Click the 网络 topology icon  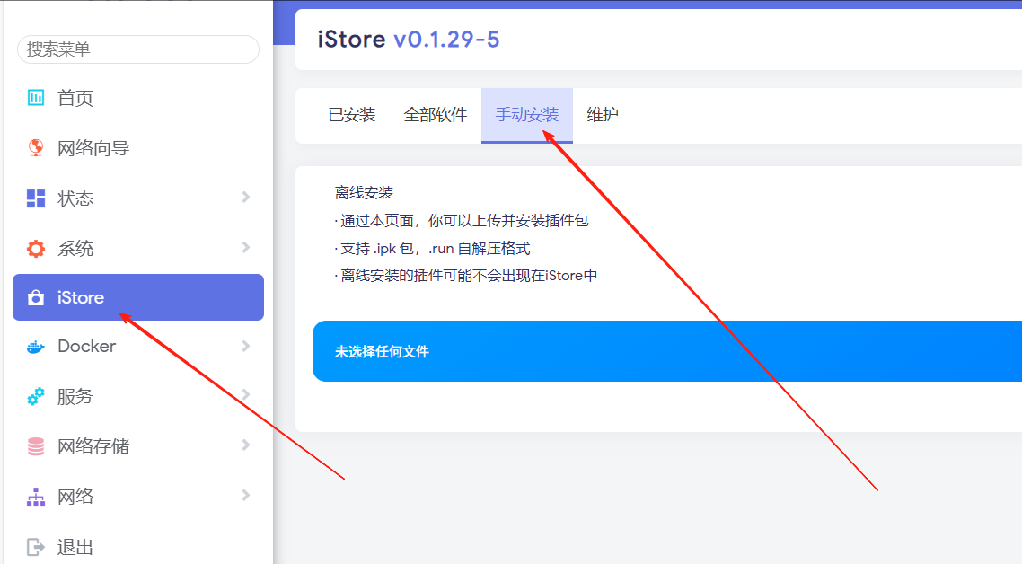(36, 497)
